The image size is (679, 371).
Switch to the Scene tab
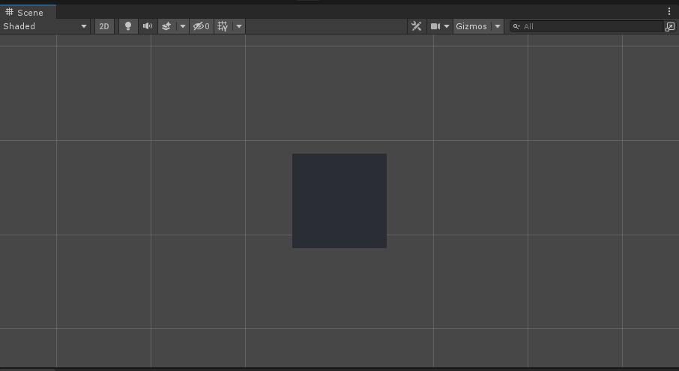[28, 12]
